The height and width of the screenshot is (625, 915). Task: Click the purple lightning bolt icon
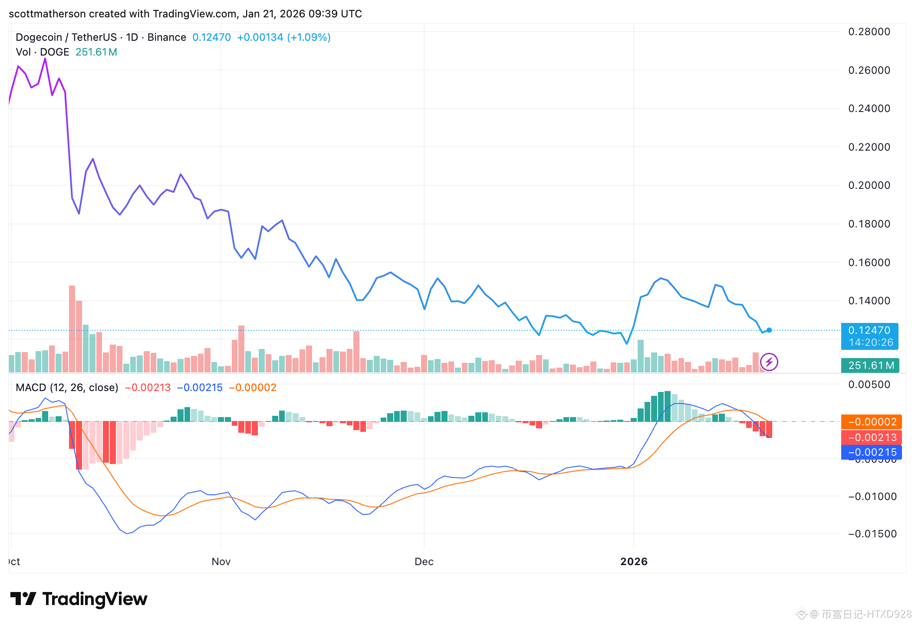(x=769, y=362)
